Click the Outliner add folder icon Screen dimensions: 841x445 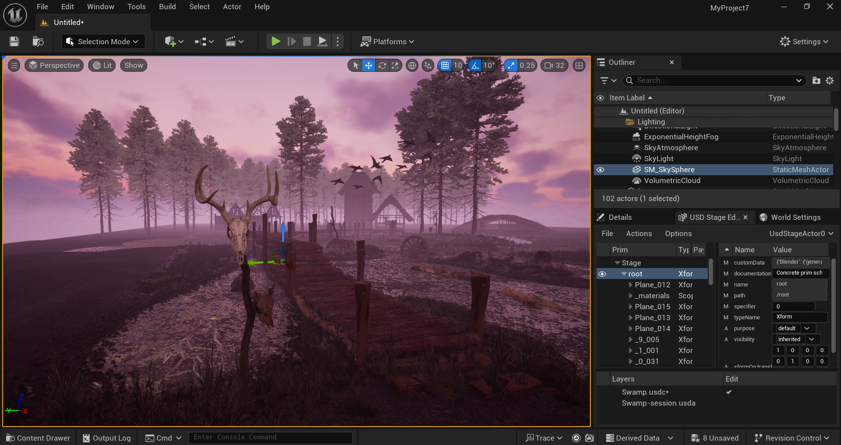point(816,81)
